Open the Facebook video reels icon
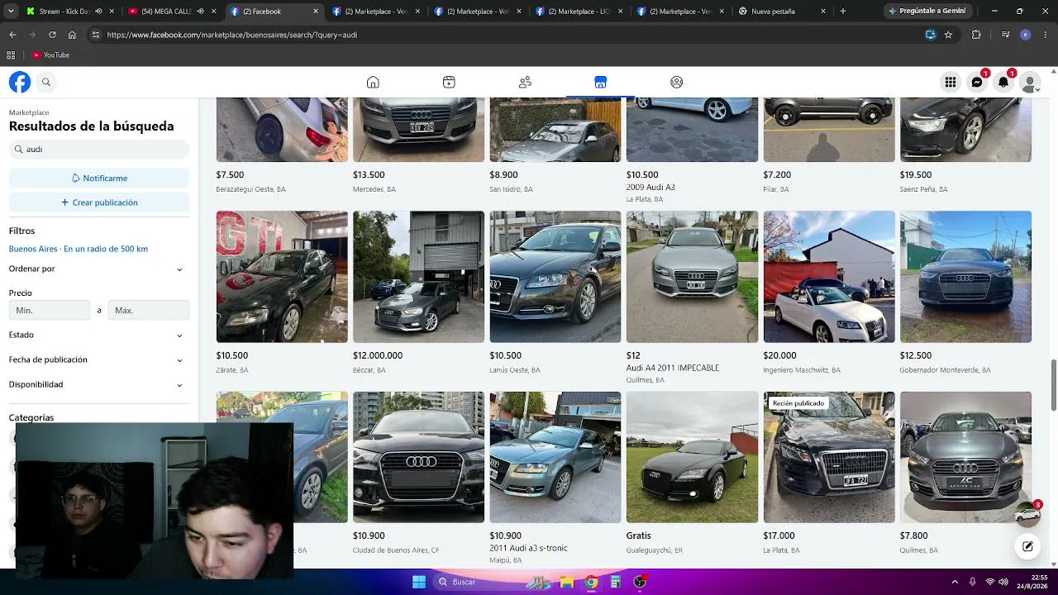Viewport: 1058px width, 595px height. (449, 82)
